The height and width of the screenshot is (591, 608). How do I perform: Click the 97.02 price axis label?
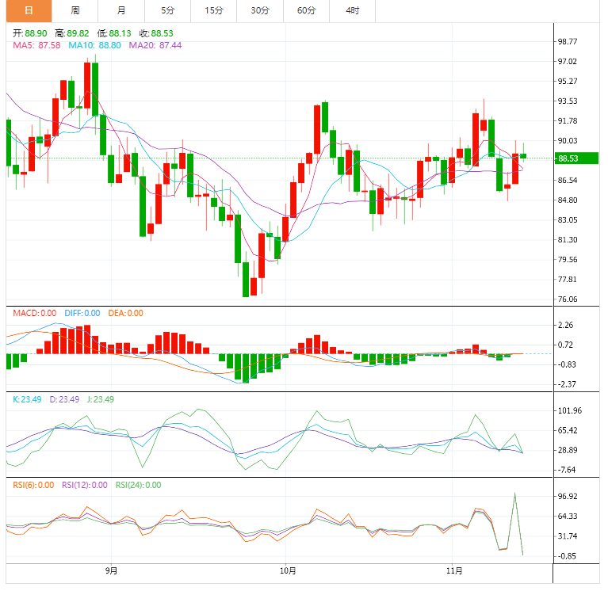[568, 61]
